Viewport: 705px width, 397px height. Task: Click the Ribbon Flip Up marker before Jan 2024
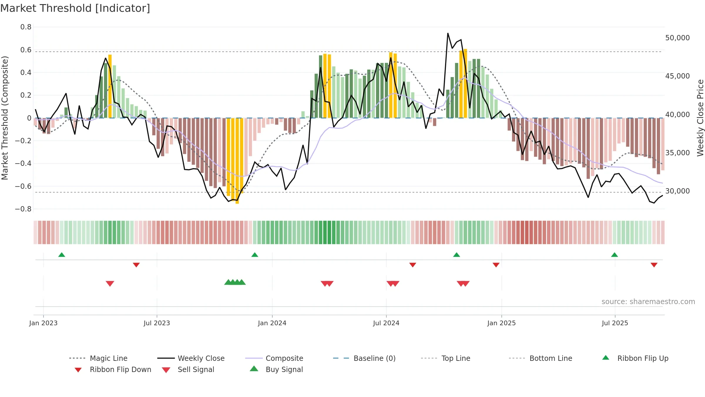pos(255,255)
